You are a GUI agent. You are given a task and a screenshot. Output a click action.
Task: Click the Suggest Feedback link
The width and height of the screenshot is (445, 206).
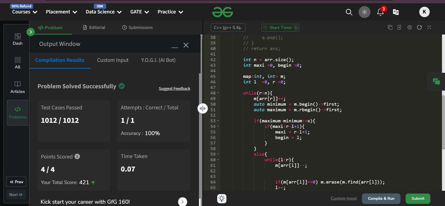pos(174,89)
